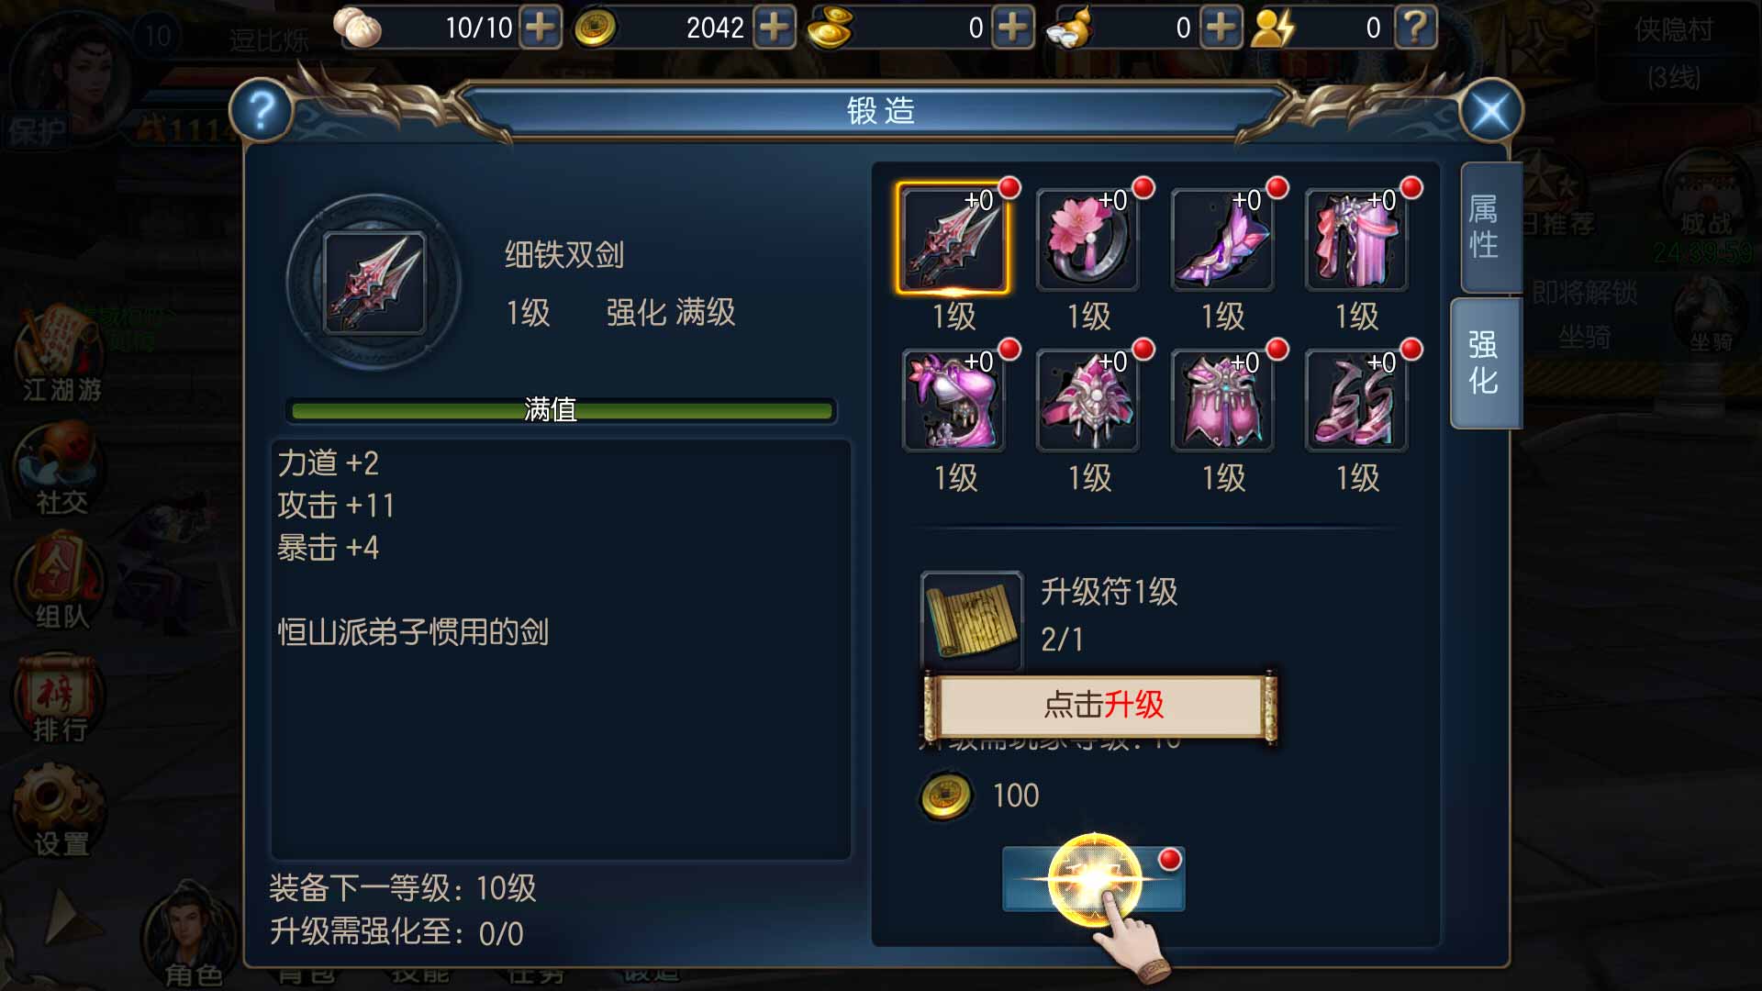1762x991 pixels.
Task: Add gold ingots using plus button
Action: pos(1012,28)
